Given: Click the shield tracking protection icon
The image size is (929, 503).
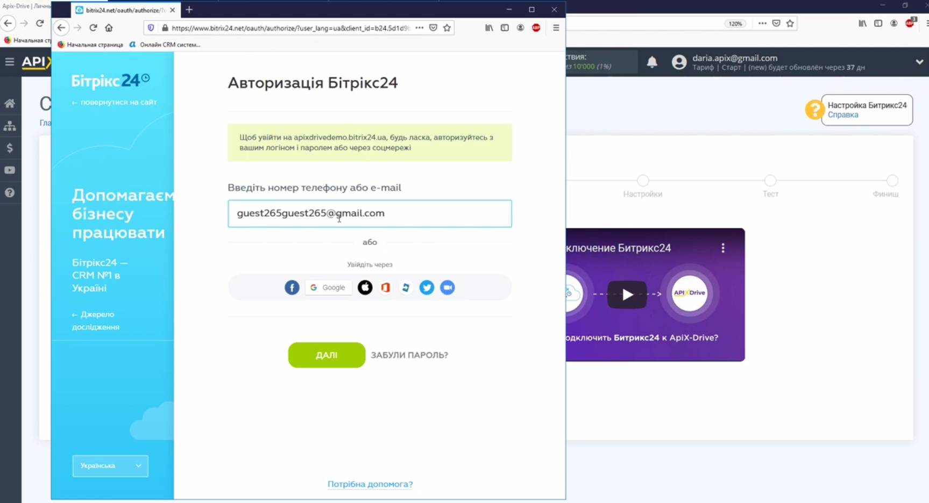Looking at the screenshot, I should point(151,28).
